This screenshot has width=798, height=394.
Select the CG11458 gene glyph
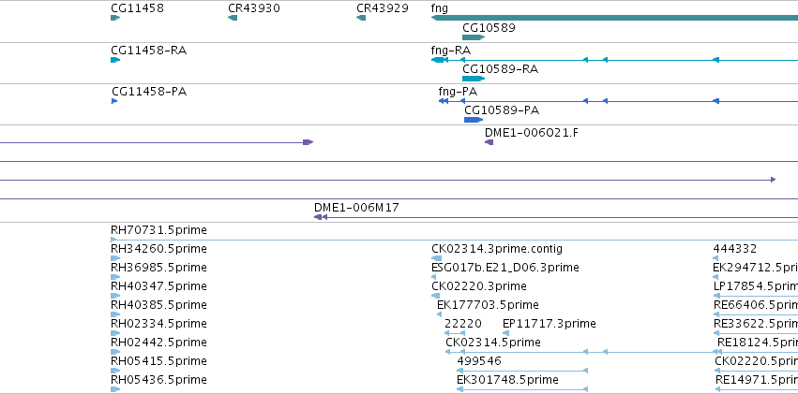pos(115,18)
